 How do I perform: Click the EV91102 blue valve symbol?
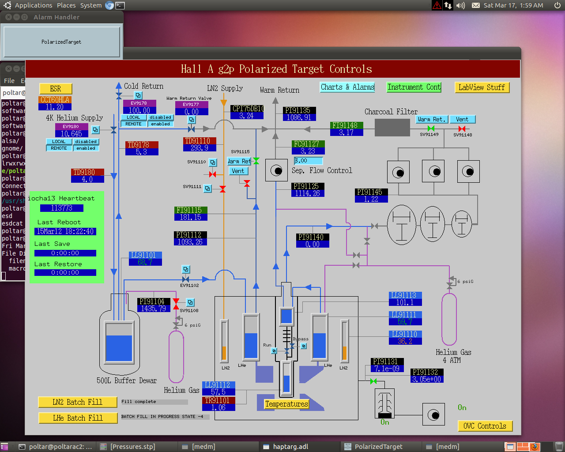coord(186,279)
